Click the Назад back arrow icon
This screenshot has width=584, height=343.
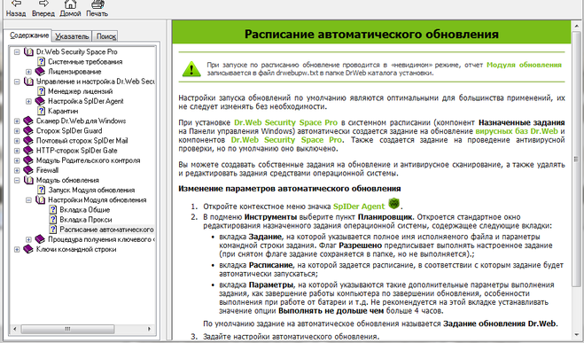click(16, 4)
